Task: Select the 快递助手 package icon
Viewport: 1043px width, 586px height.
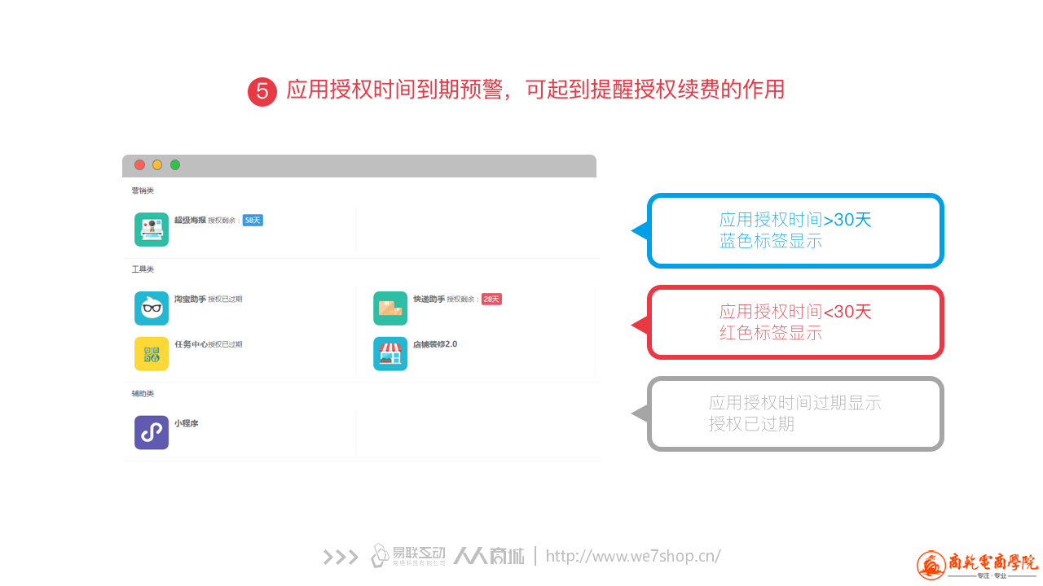Action: coord(390,308)
